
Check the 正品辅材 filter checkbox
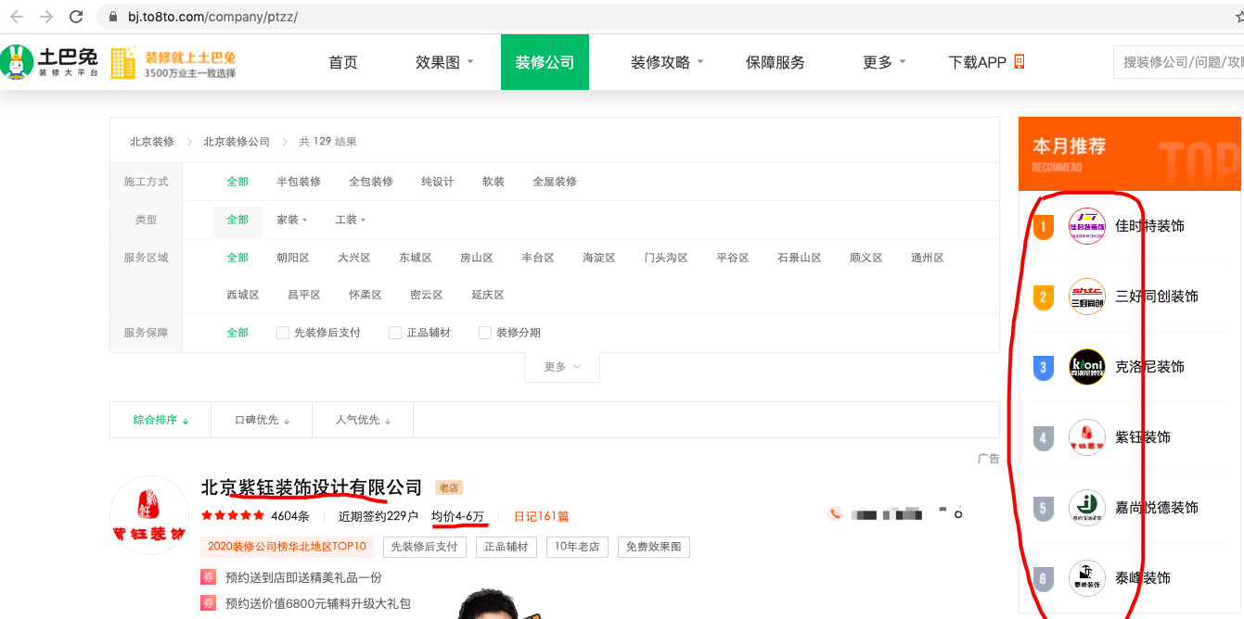395,333
